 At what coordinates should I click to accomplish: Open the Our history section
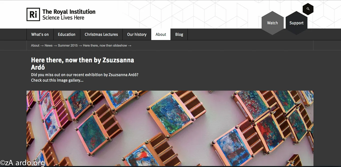tap(137, 34)
